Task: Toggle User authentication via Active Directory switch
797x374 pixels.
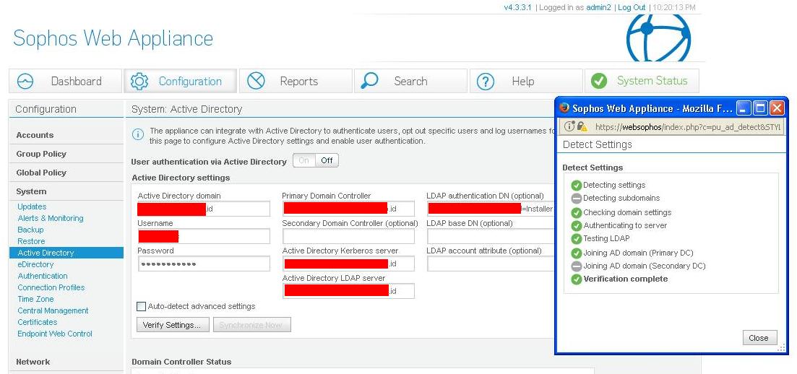Action: [316, 160]
